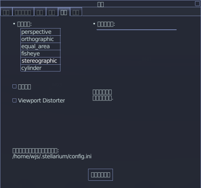Click the currently active highlighted tab
Image resolution: width=201 pixels, height=188 pixels.
coord(64,12)
